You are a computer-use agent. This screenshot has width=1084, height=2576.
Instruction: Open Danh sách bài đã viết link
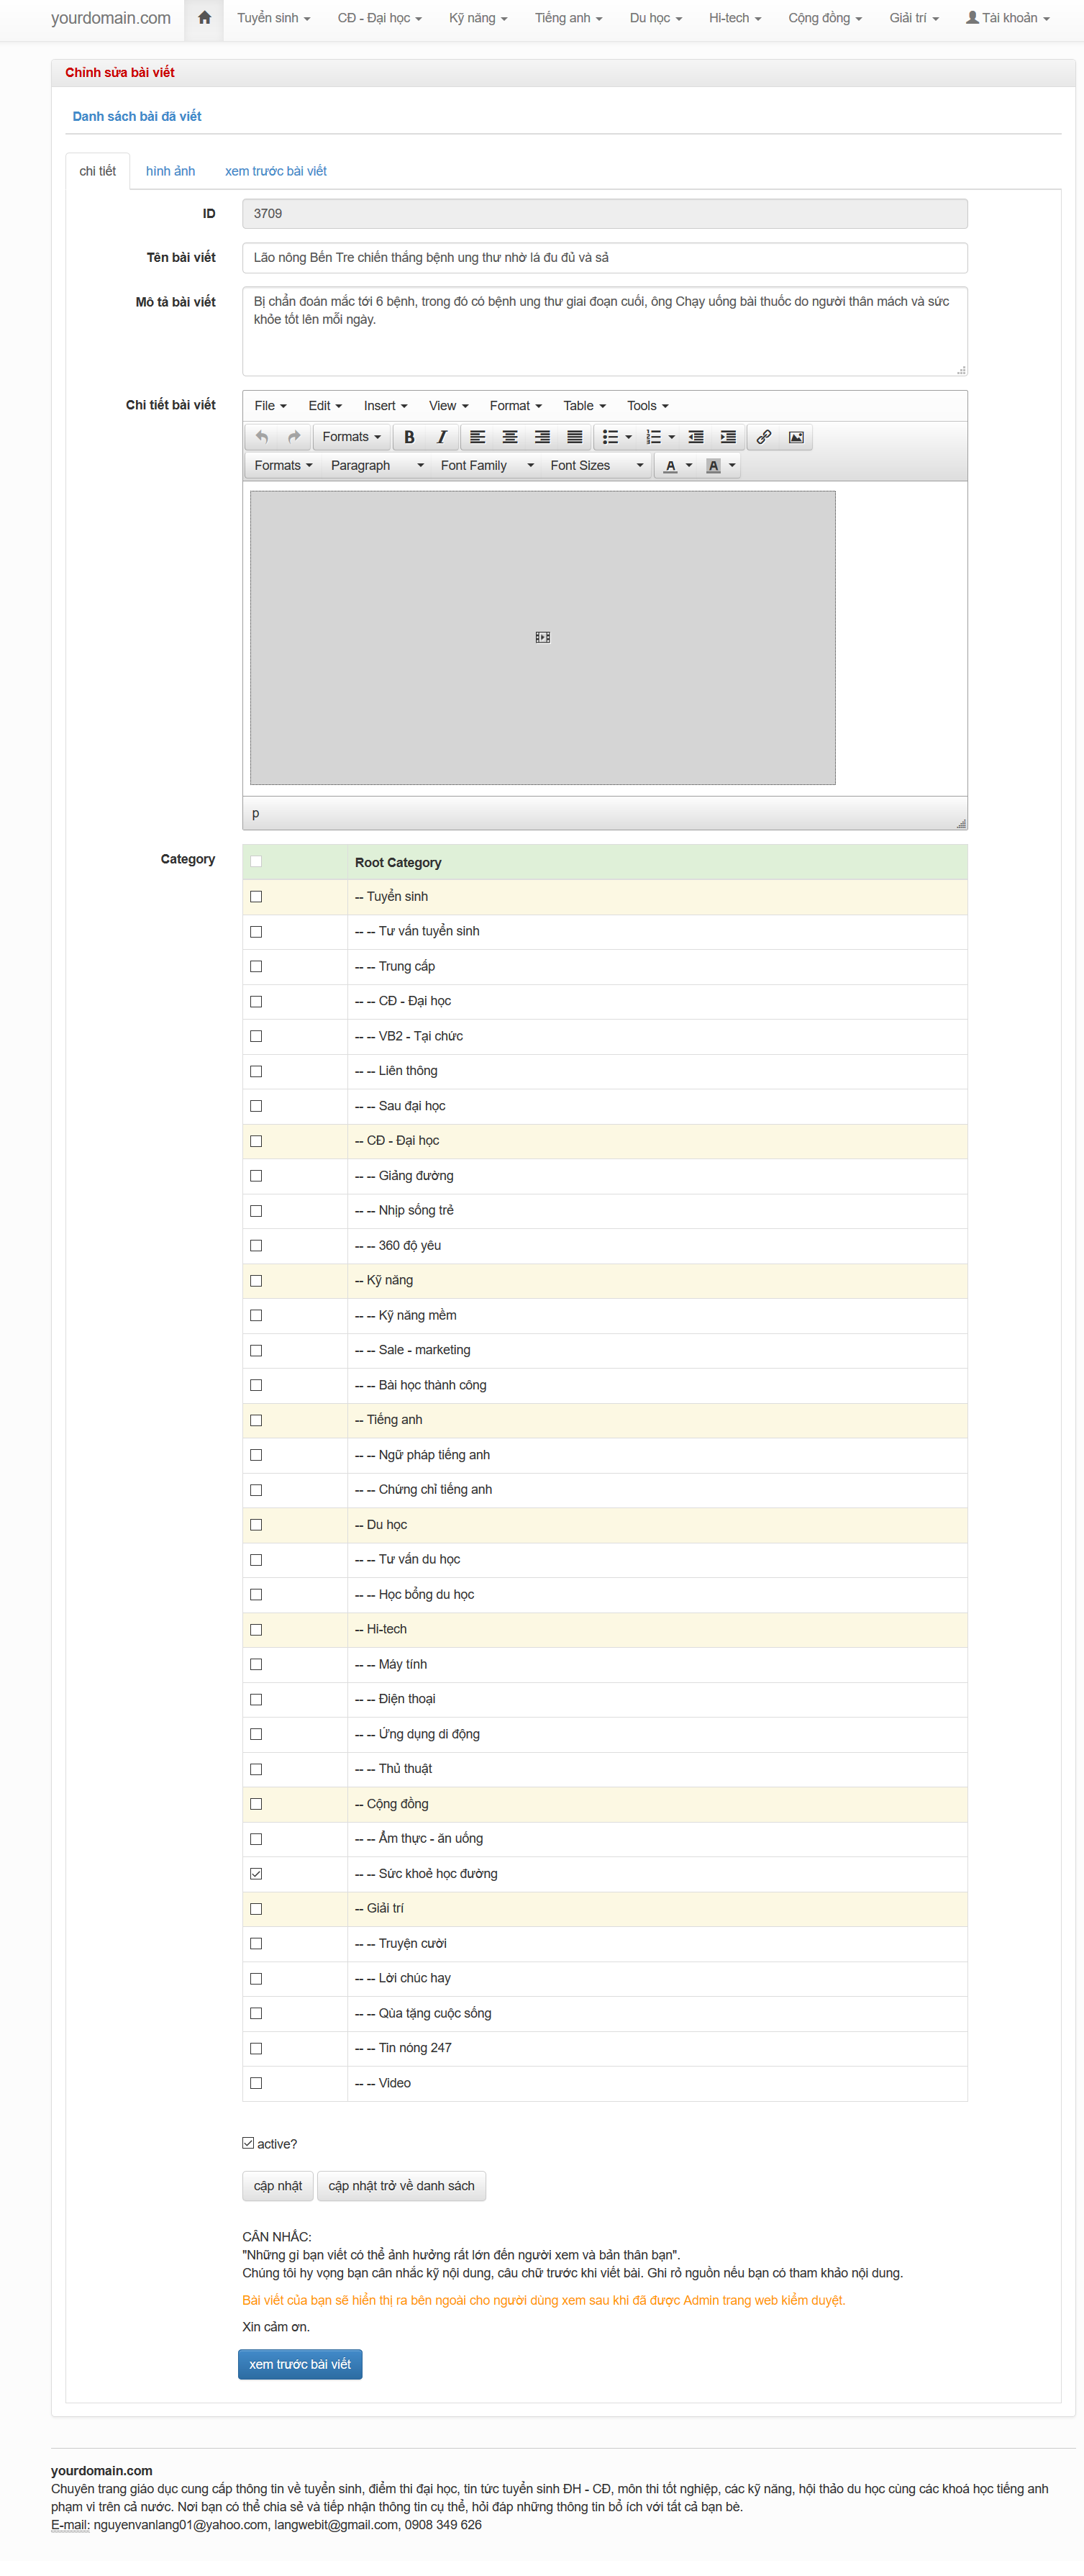(x=137, y=116)
